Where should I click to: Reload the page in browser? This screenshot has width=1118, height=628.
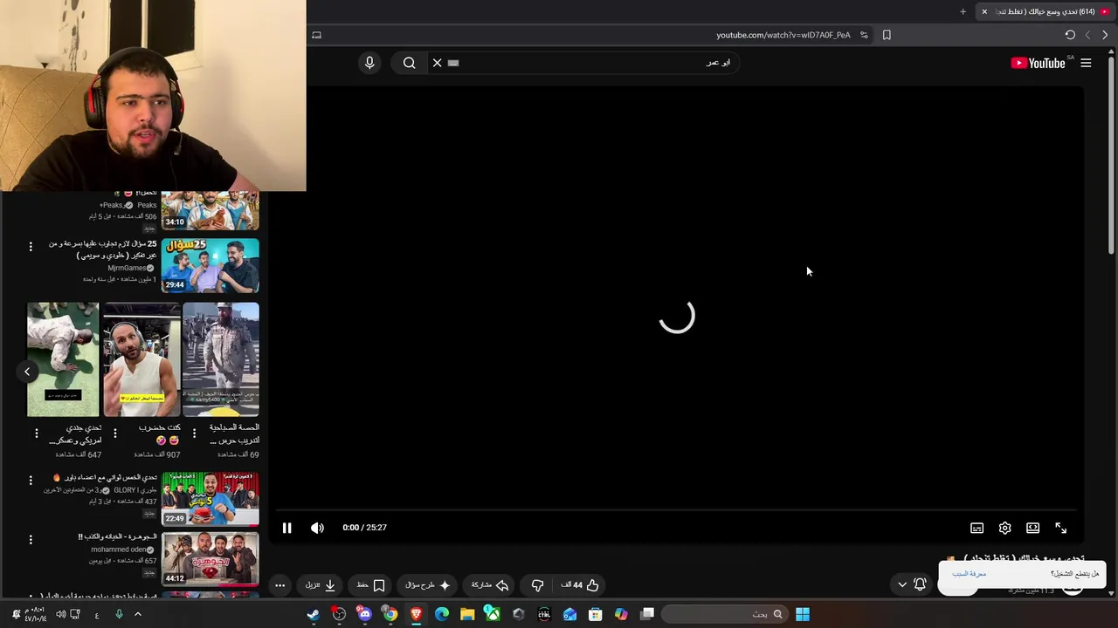click(x=1070, y=35)
